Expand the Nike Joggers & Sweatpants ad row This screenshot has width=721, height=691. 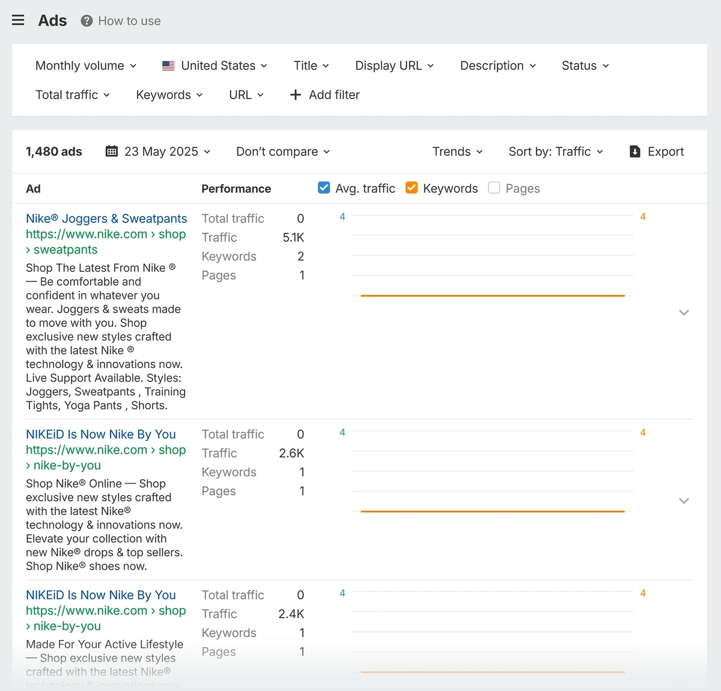click(684, 312)
